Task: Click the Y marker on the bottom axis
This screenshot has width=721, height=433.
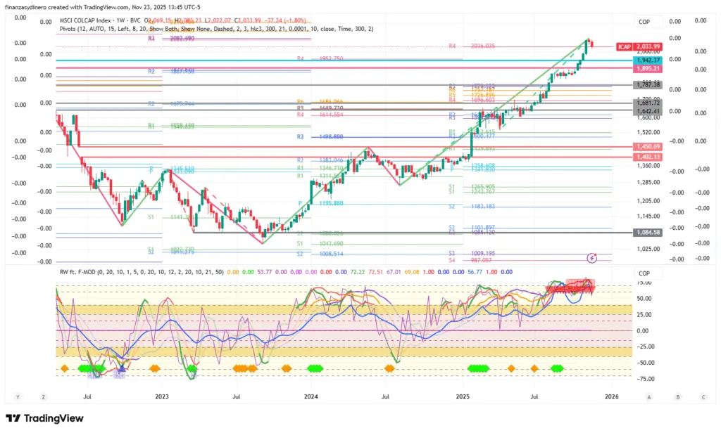Action: coord(18,397)
